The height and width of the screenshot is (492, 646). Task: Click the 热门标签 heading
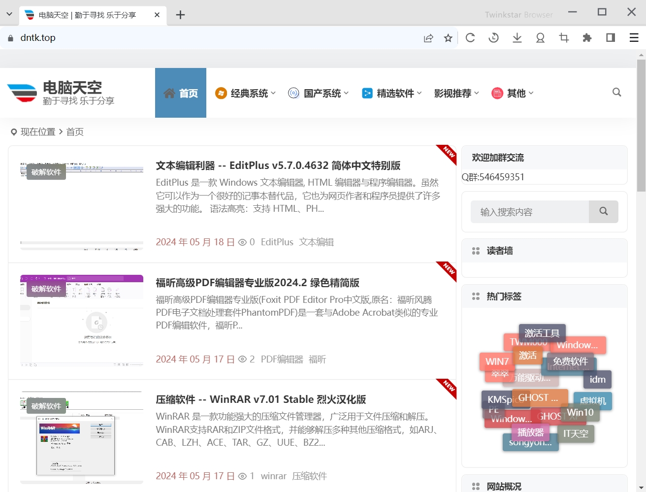click(504, 296)
